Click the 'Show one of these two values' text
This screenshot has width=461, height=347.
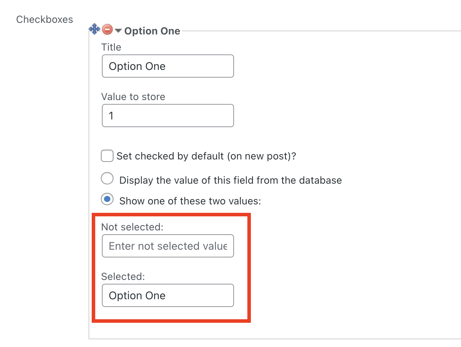coord(190,201)
